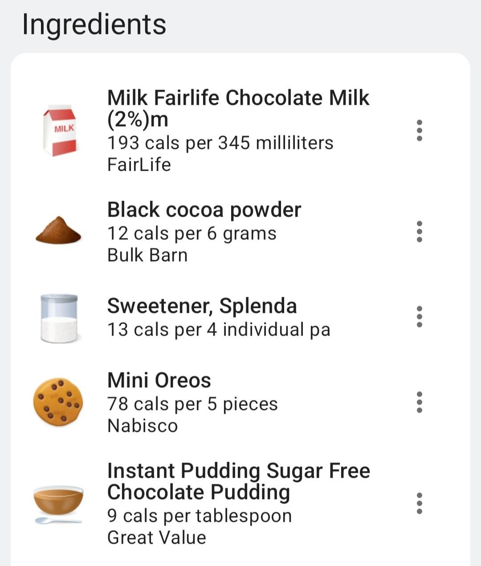This screenshot has height=566, width=481.
Task: Tap the cocoa powder pile icon
Action: [x=58, y=230]
